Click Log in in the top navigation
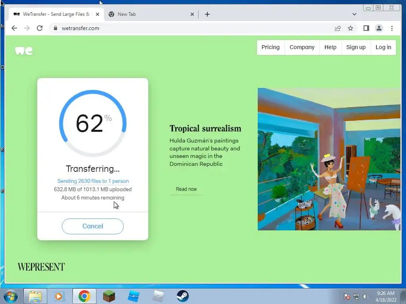The image size is (406, 304). coord(383,47)
